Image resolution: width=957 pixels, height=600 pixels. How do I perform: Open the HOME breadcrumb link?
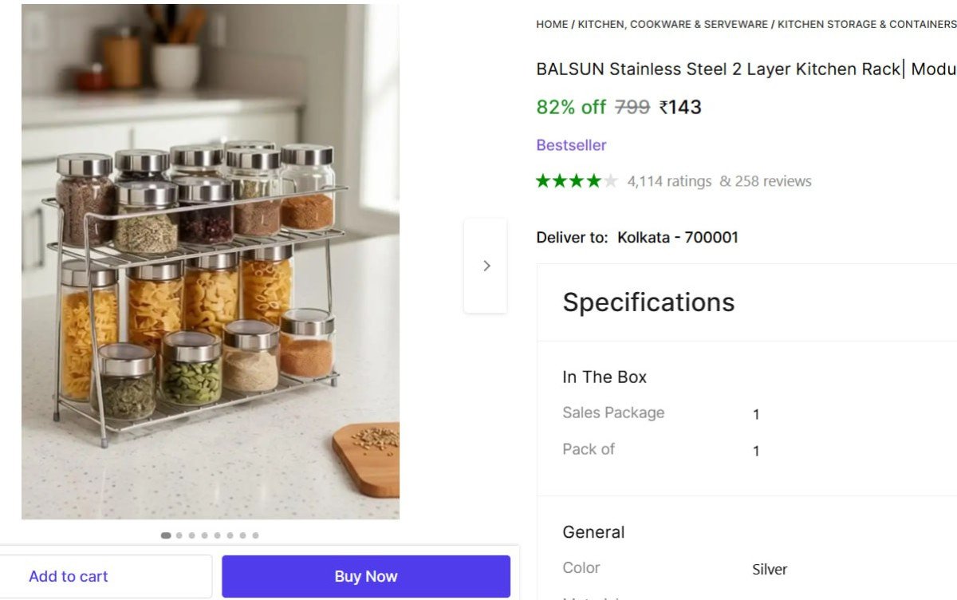(x=552, y=25)
